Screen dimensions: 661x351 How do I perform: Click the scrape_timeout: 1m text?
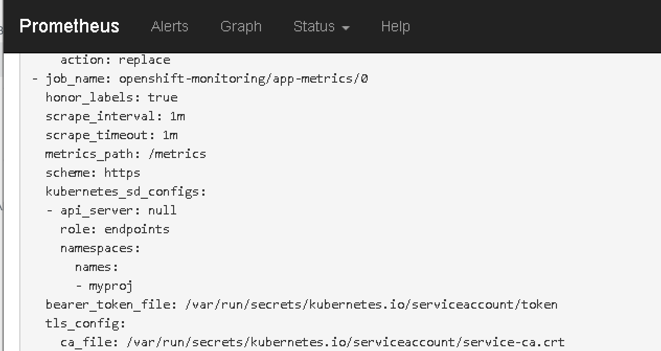(x=111, y=135)
